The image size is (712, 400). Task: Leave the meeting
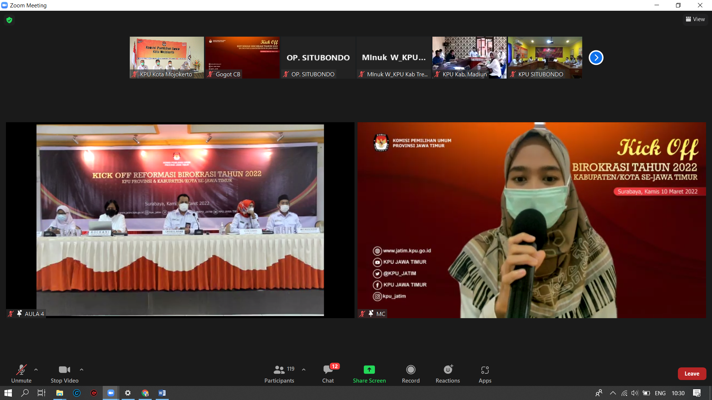(692, 374)
